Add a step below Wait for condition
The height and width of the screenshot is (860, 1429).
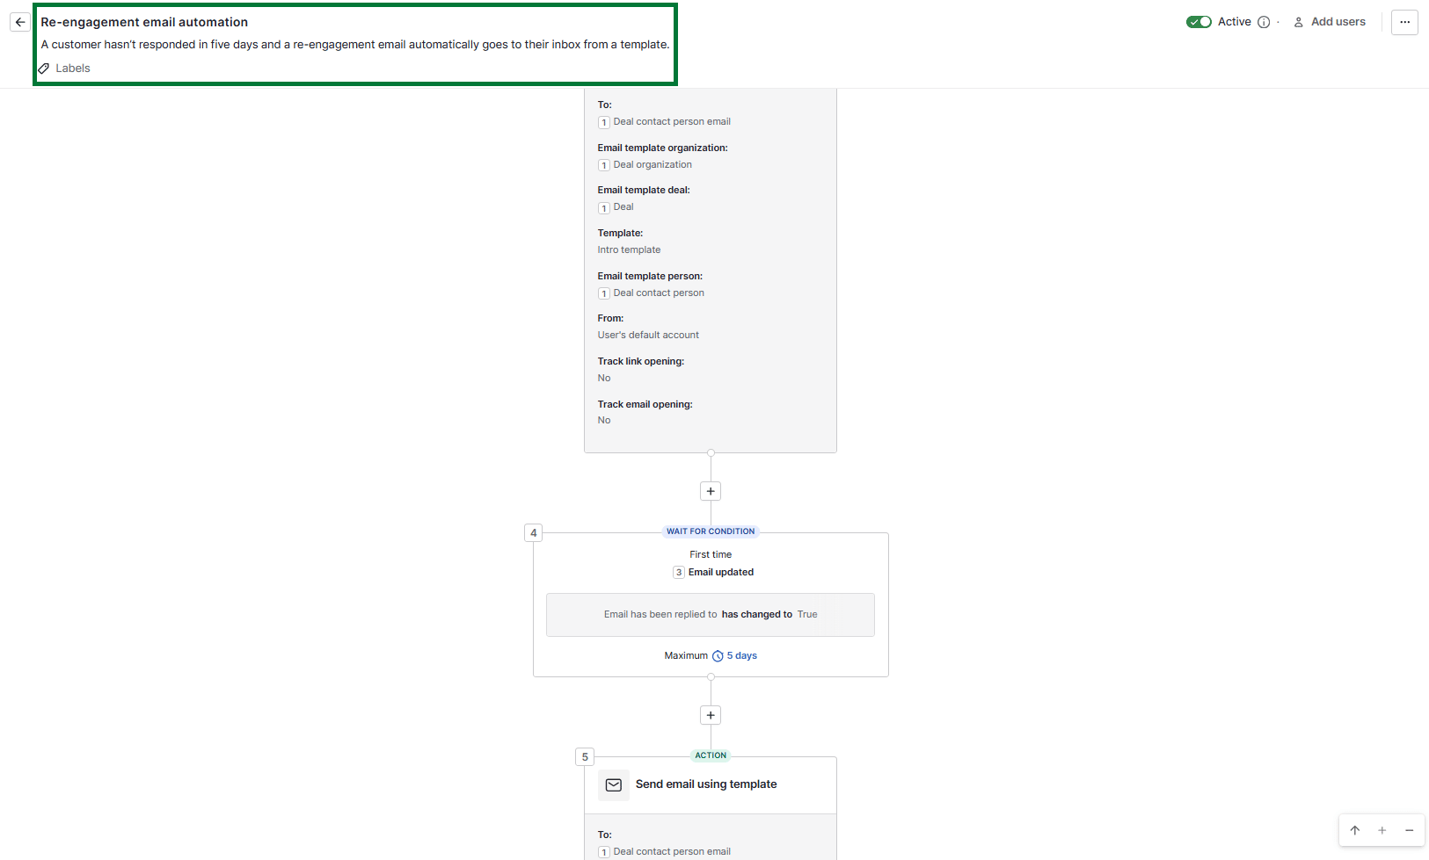click(x=711, y=715)
